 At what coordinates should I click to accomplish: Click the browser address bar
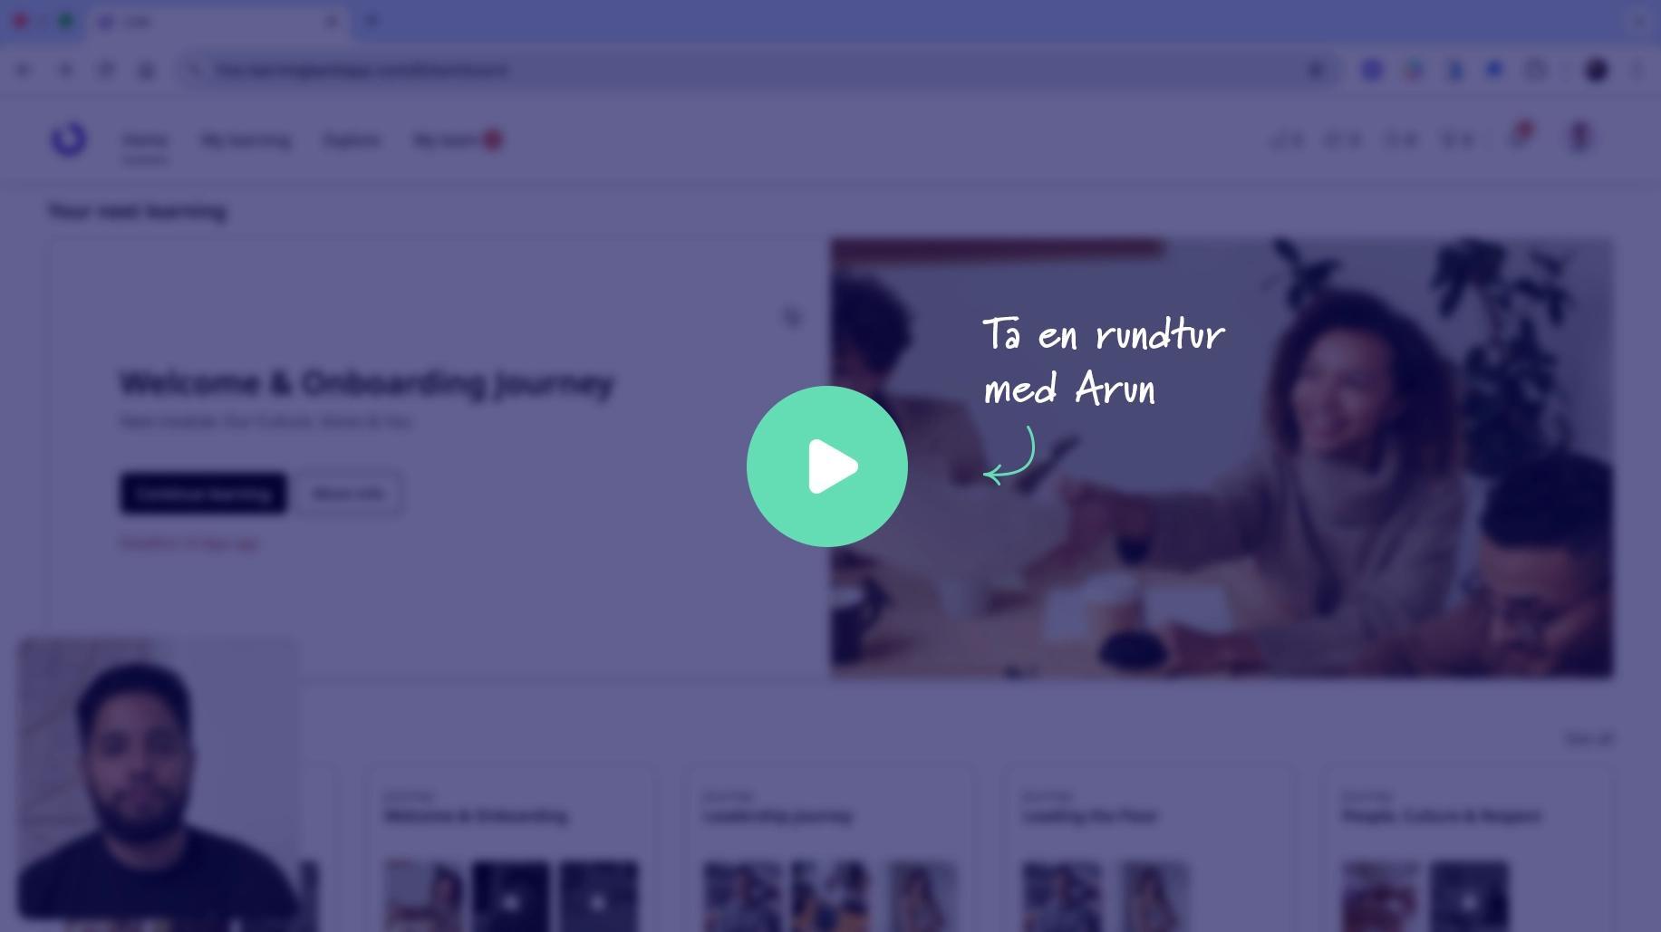coord(757,70)
